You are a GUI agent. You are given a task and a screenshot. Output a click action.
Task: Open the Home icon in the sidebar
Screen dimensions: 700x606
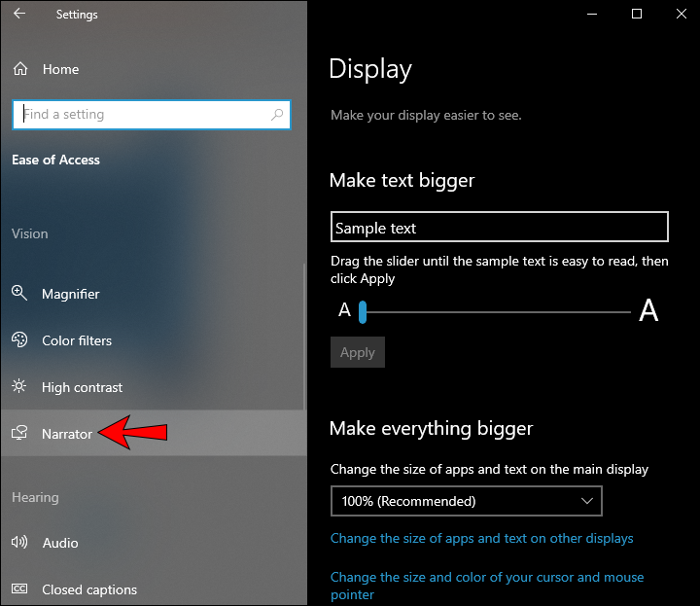[x=20, y=69]
